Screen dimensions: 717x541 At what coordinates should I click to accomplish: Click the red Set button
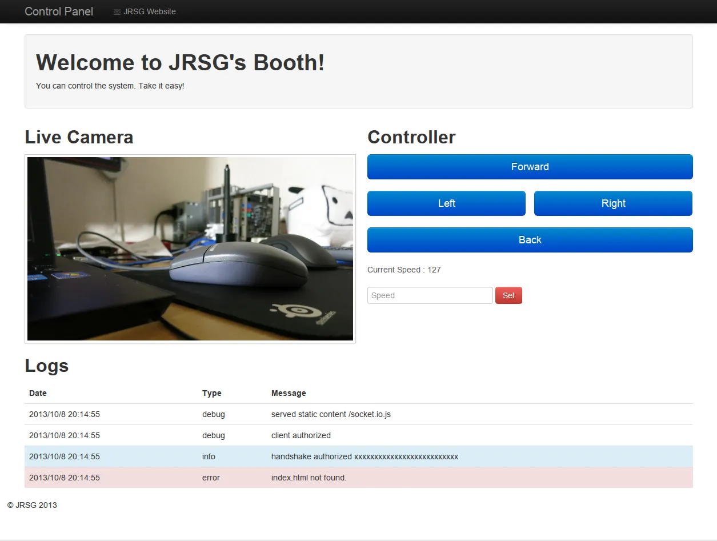(508, 295)
